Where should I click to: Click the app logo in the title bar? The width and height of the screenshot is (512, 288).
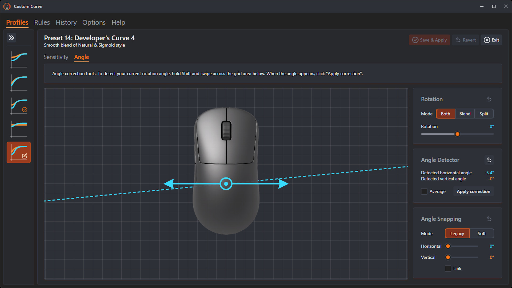pyautogui.click(x=7, y=6)
